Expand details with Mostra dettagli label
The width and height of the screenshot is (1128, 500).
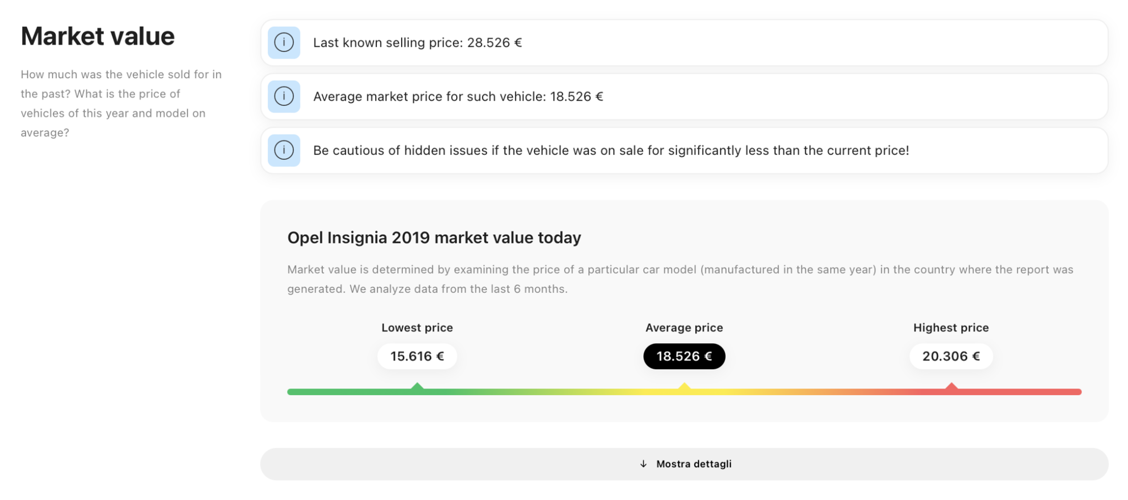click(694, 464)
